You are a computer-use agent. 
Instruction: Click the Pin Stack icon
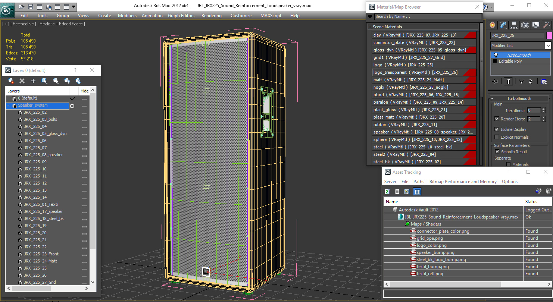coord(495,81)
